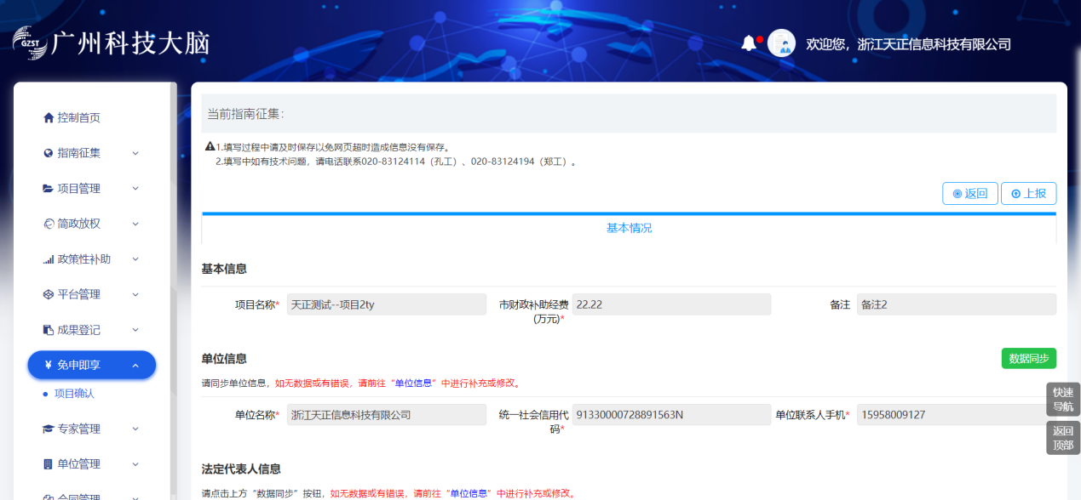The width and height of the screenshot is (1081, 500).
Task: Click the 指南征集 globe icon
Action: coord(49,153)
